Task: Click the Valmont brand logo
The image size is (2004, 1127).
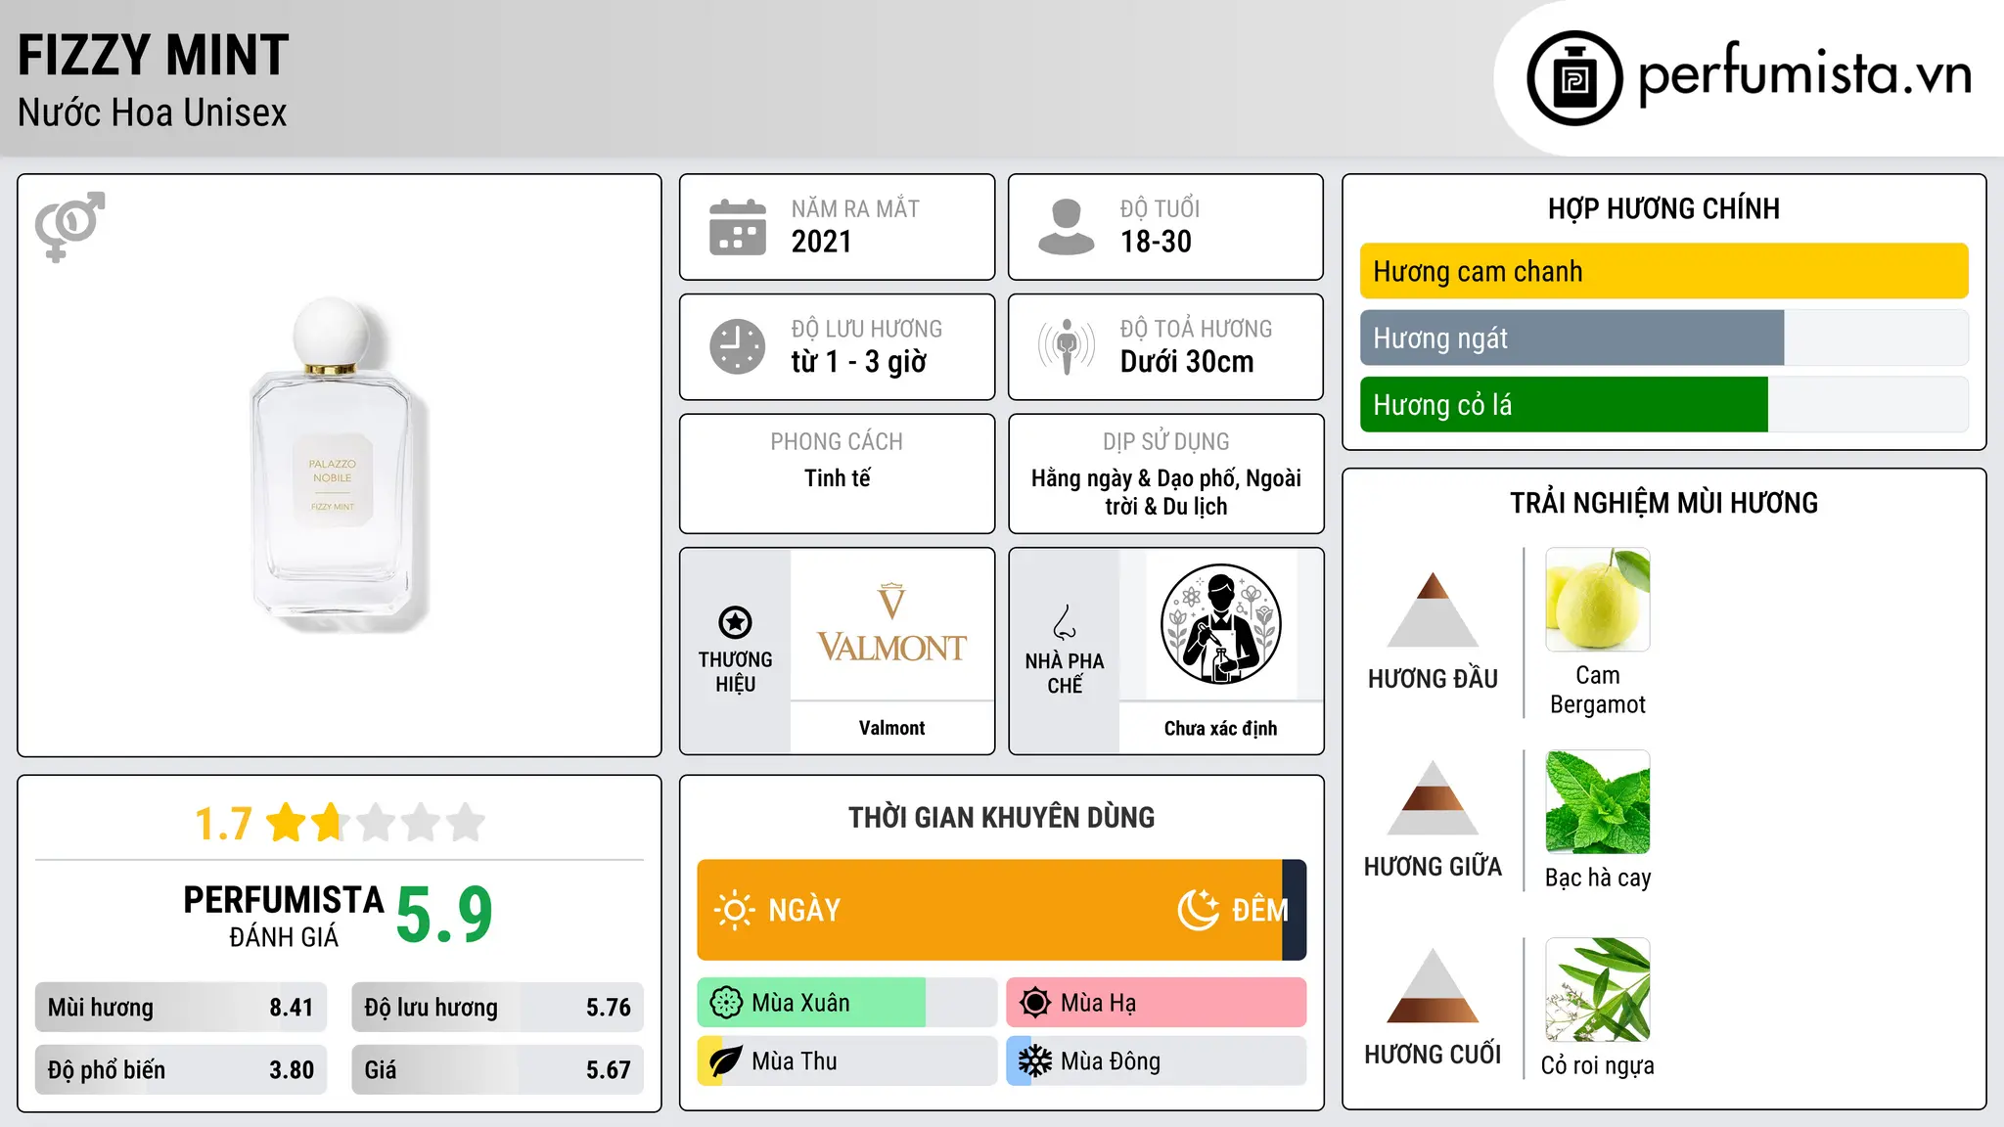Action: [x=891, y=624]
